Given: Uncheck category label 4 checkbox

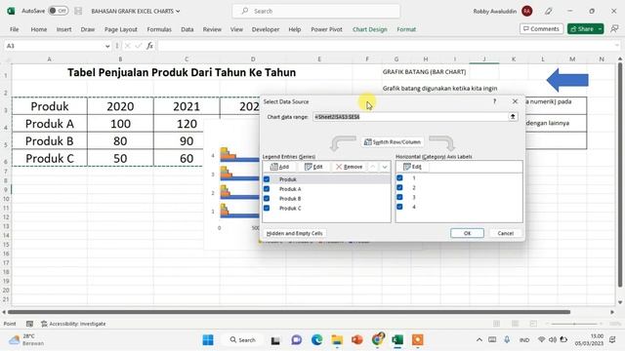Looking at the screenshot, I should (399, 207).
